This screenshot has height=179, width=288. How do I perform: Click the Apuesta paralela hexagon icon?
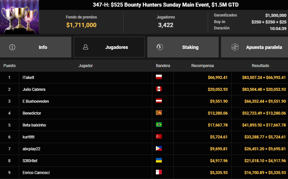pyautogui.click(x=235, y=47)
